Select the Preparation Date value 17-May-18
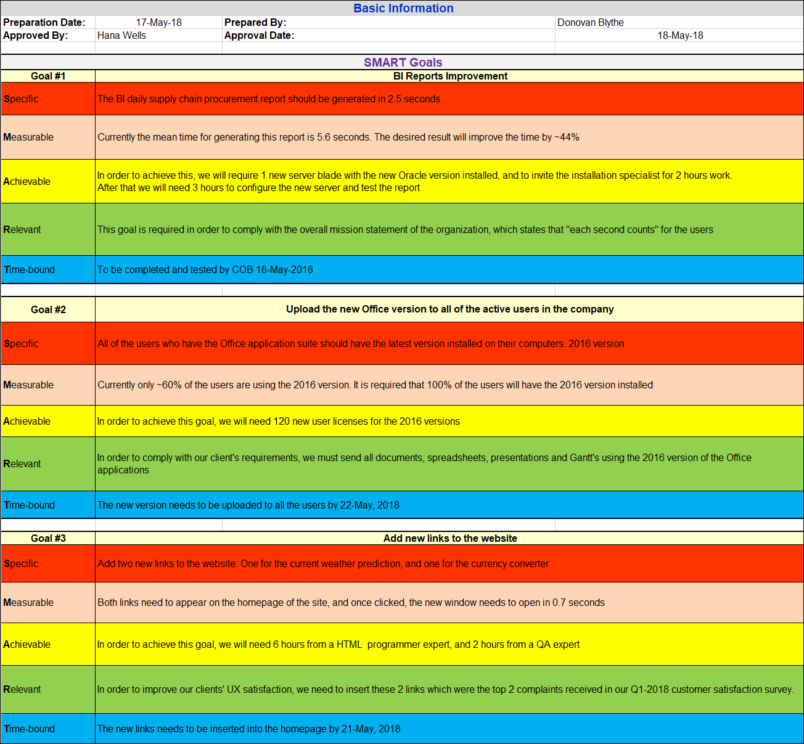Image resolution: width=804 pixels, height=744 pixels. click(x=158, y=22)
